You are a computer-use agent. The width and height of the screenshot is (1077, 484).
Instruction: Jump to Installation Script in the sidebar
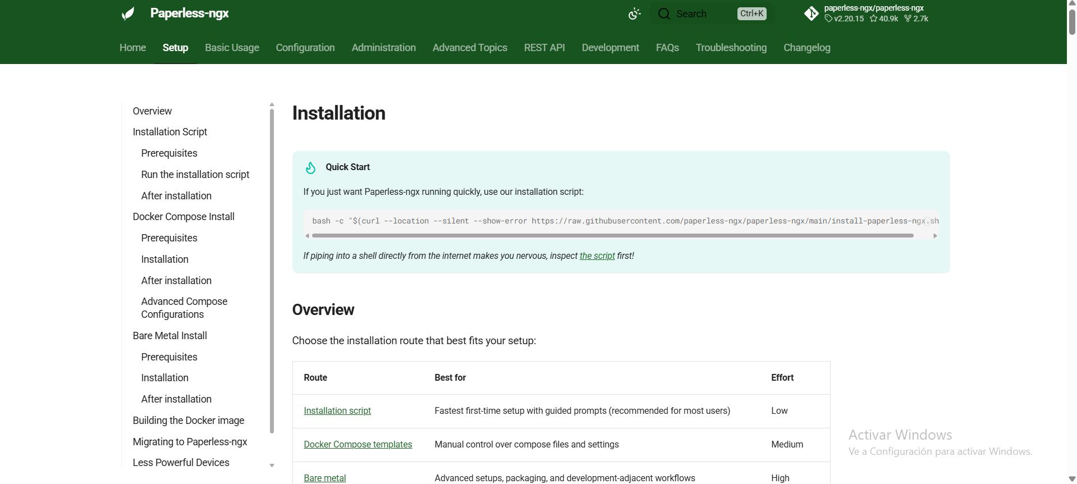(170, 132)
